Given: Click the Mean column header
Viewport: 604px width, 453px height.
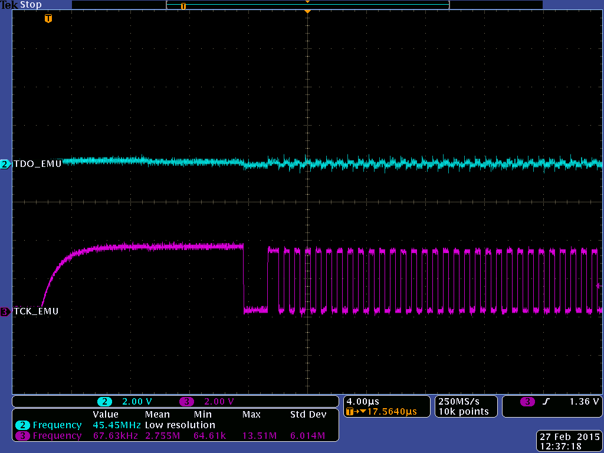Looking at the screenshot, I should point(157,415).
